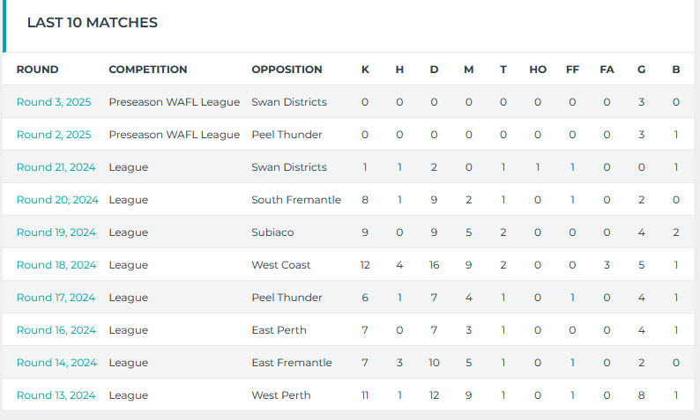Viewport: 700px width, 420px height.
Task: Open the Round 16, 2024 match link
Action: 56,330
